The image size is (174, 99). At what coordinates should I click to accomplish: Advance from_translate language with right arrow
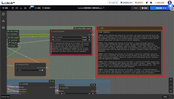coord(89,37)
